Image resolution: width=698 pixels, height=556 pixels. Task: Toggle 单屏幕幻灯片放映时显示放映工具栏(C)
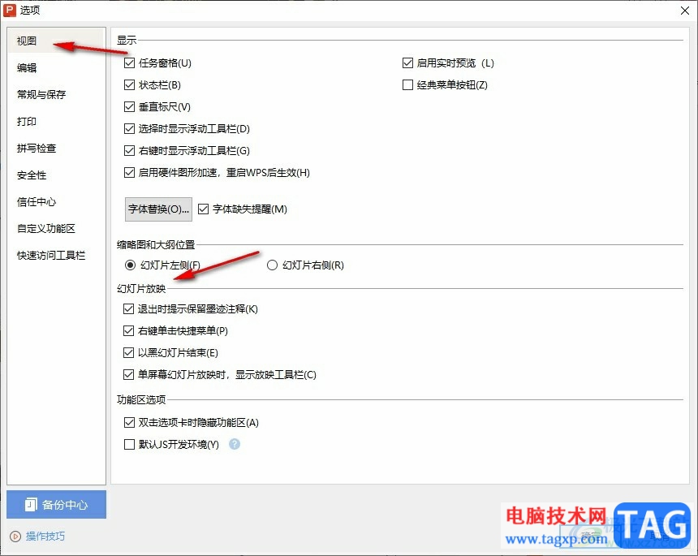(128, 374)
